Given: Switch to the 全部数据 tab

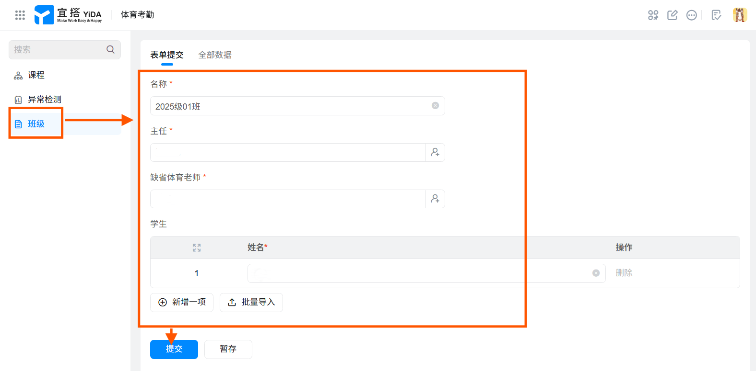Looking at the screenshot, I should [x=215, y=55].
